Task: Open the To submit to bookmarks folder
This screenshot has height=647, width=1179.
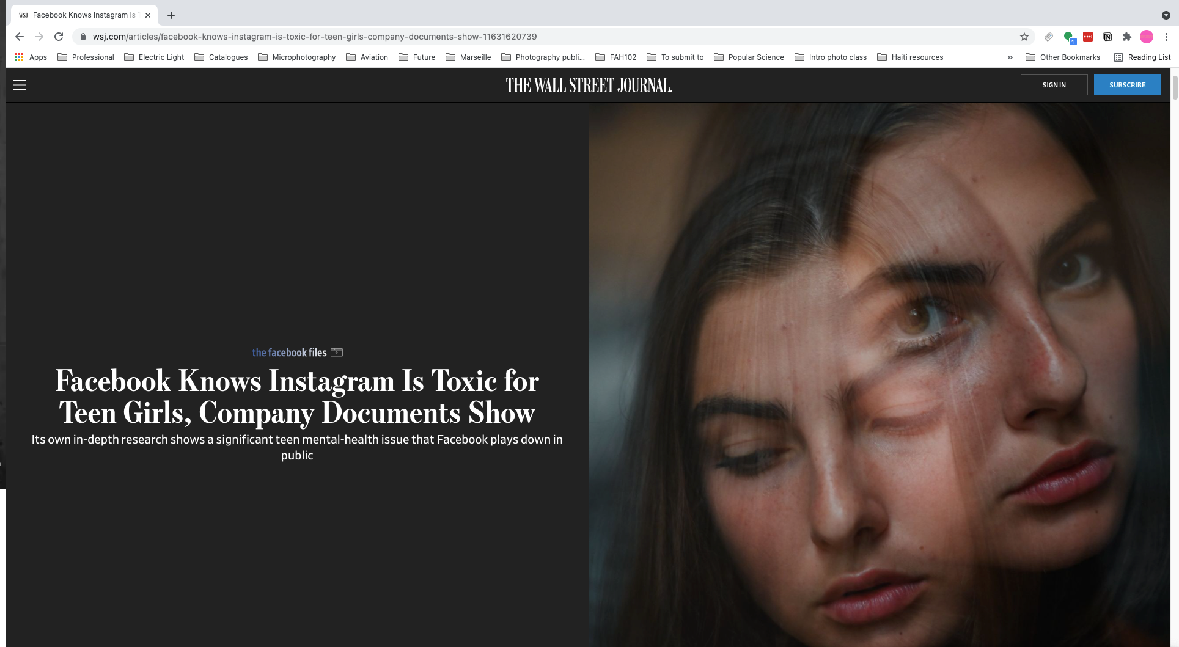Action: [x=675, y=57]
